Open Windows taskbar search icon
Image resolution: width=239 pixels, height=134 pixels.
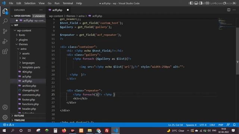coord(13,131)
